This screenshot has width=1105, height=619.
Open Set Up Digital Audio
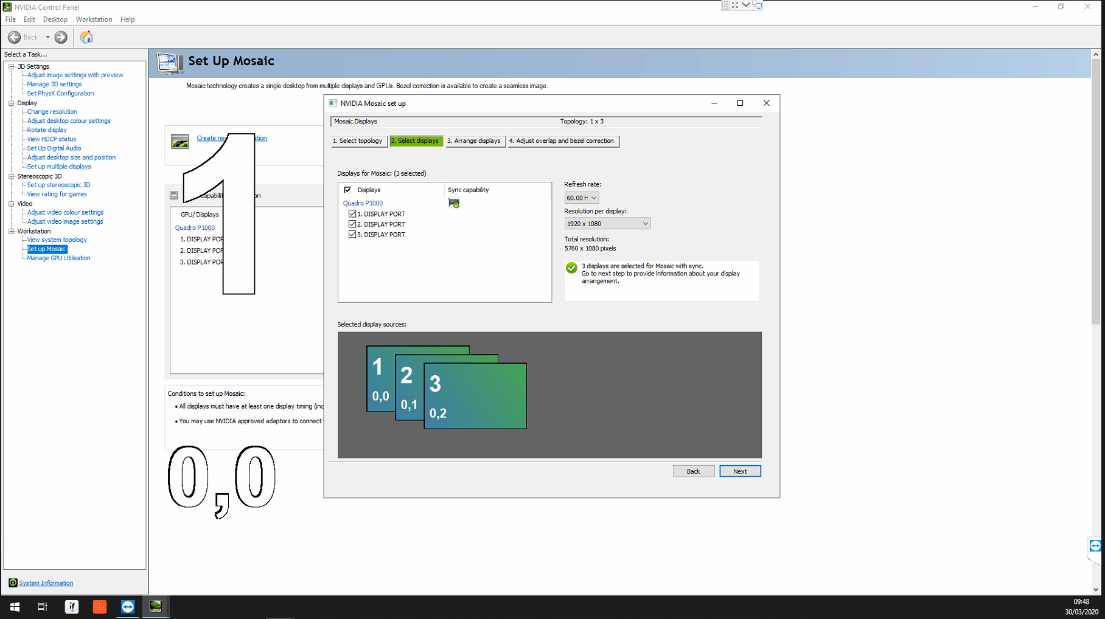pos(54,148)
